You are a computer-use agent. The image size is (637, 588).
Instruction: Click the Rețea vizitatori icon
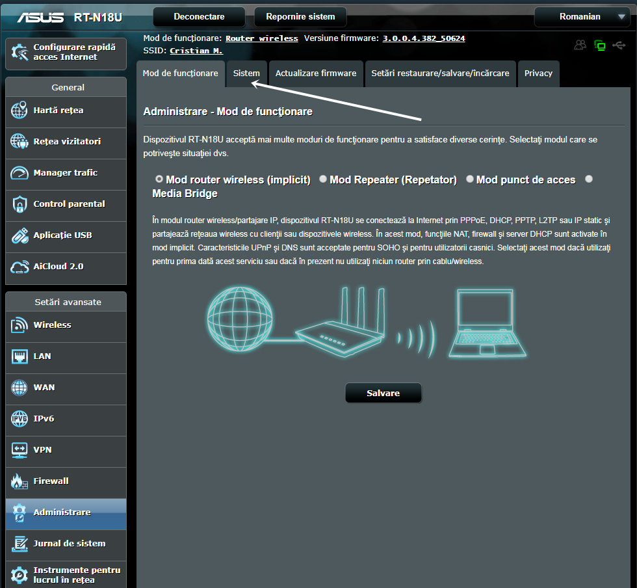[19, 142]
